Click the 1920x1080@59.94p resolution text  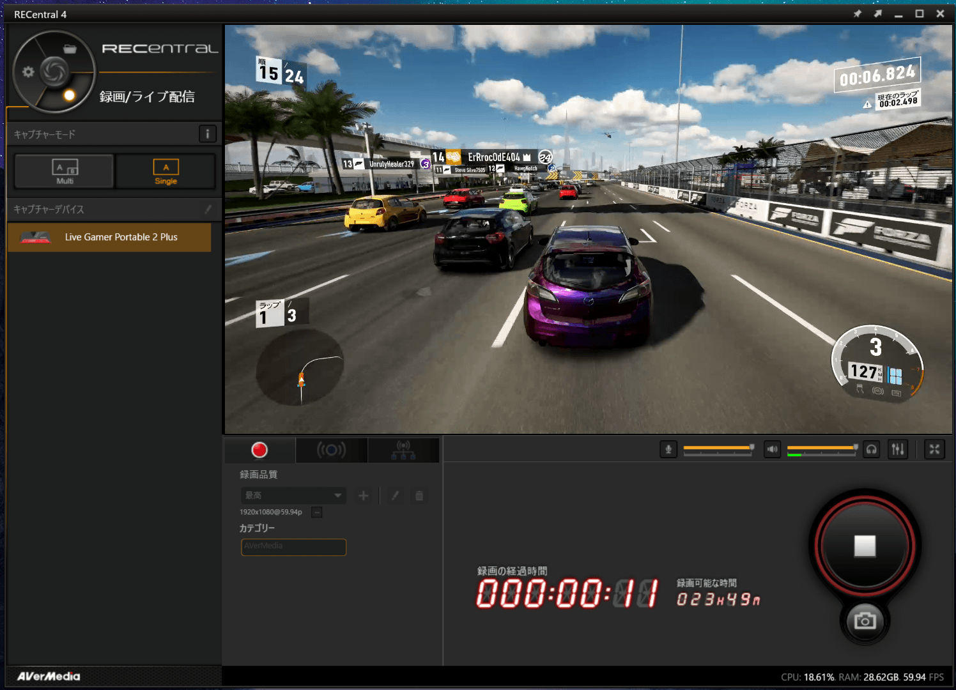coord(271,512)
